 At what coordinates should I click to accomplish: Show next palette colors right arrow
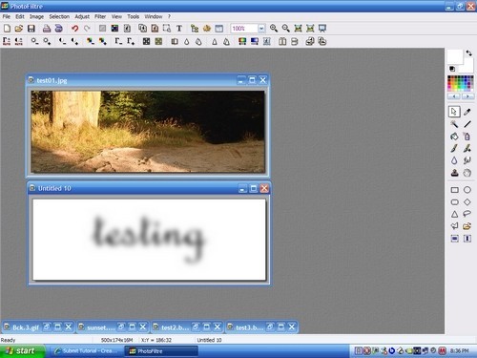[467, 96]
